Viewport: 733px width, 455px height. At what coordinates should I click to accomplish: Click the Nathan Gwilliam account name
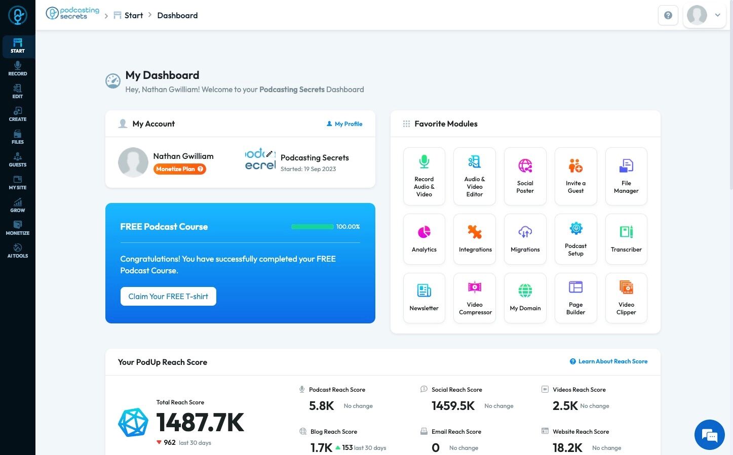[183, 156]
